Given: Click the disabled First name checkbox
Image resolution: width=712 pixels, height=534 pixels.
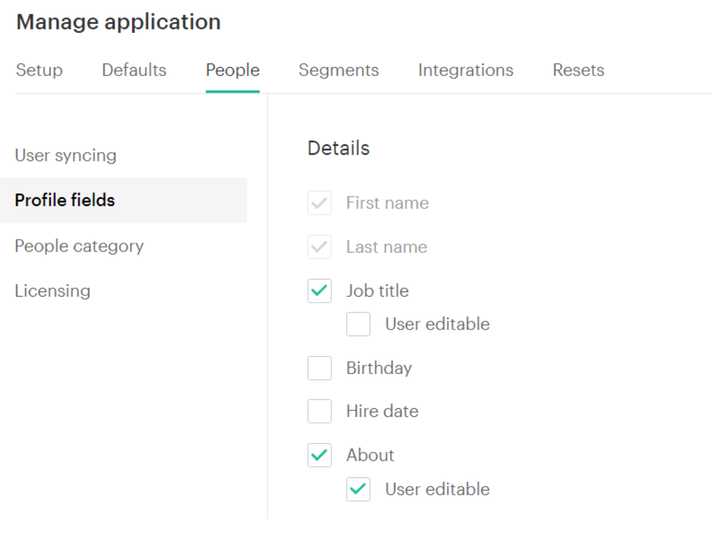Looking at the screenshot, I should (319, 203).
